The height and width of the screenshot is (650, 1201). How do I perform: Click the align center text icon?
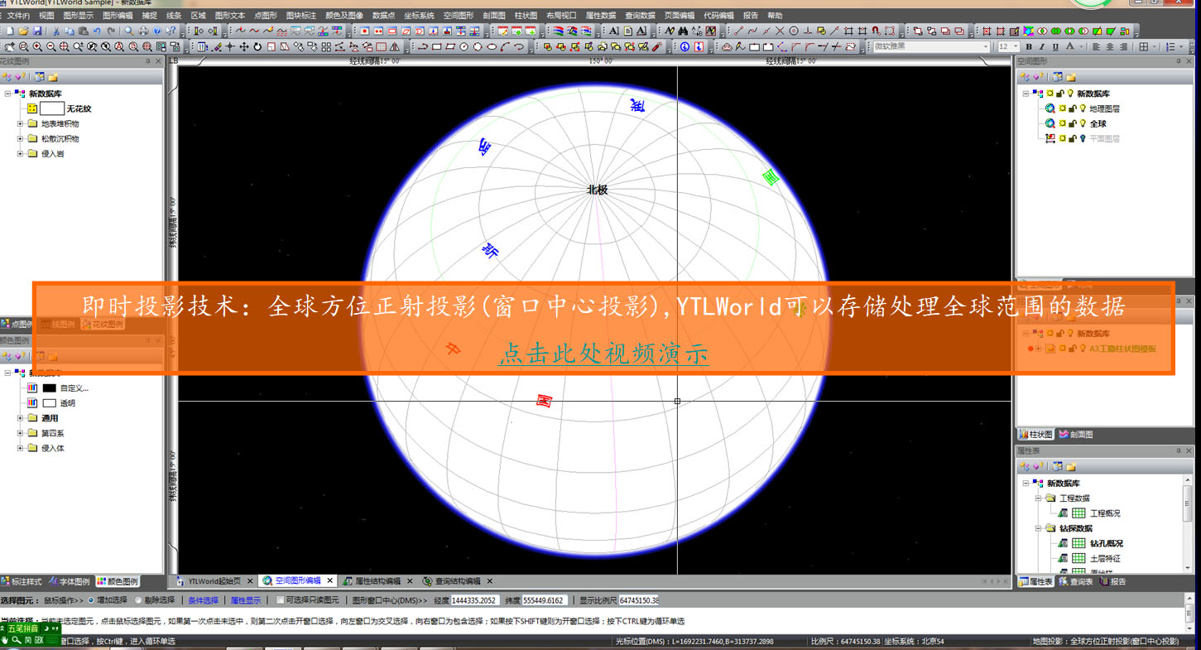(x=1110, y=46)
